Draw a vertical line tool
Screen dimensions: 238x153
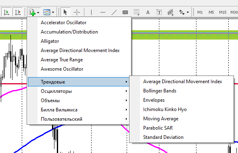(x=91, y=12)
